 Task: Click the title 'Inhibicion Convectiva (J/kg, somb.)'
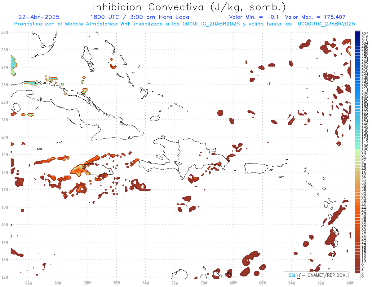click(189, 7)
